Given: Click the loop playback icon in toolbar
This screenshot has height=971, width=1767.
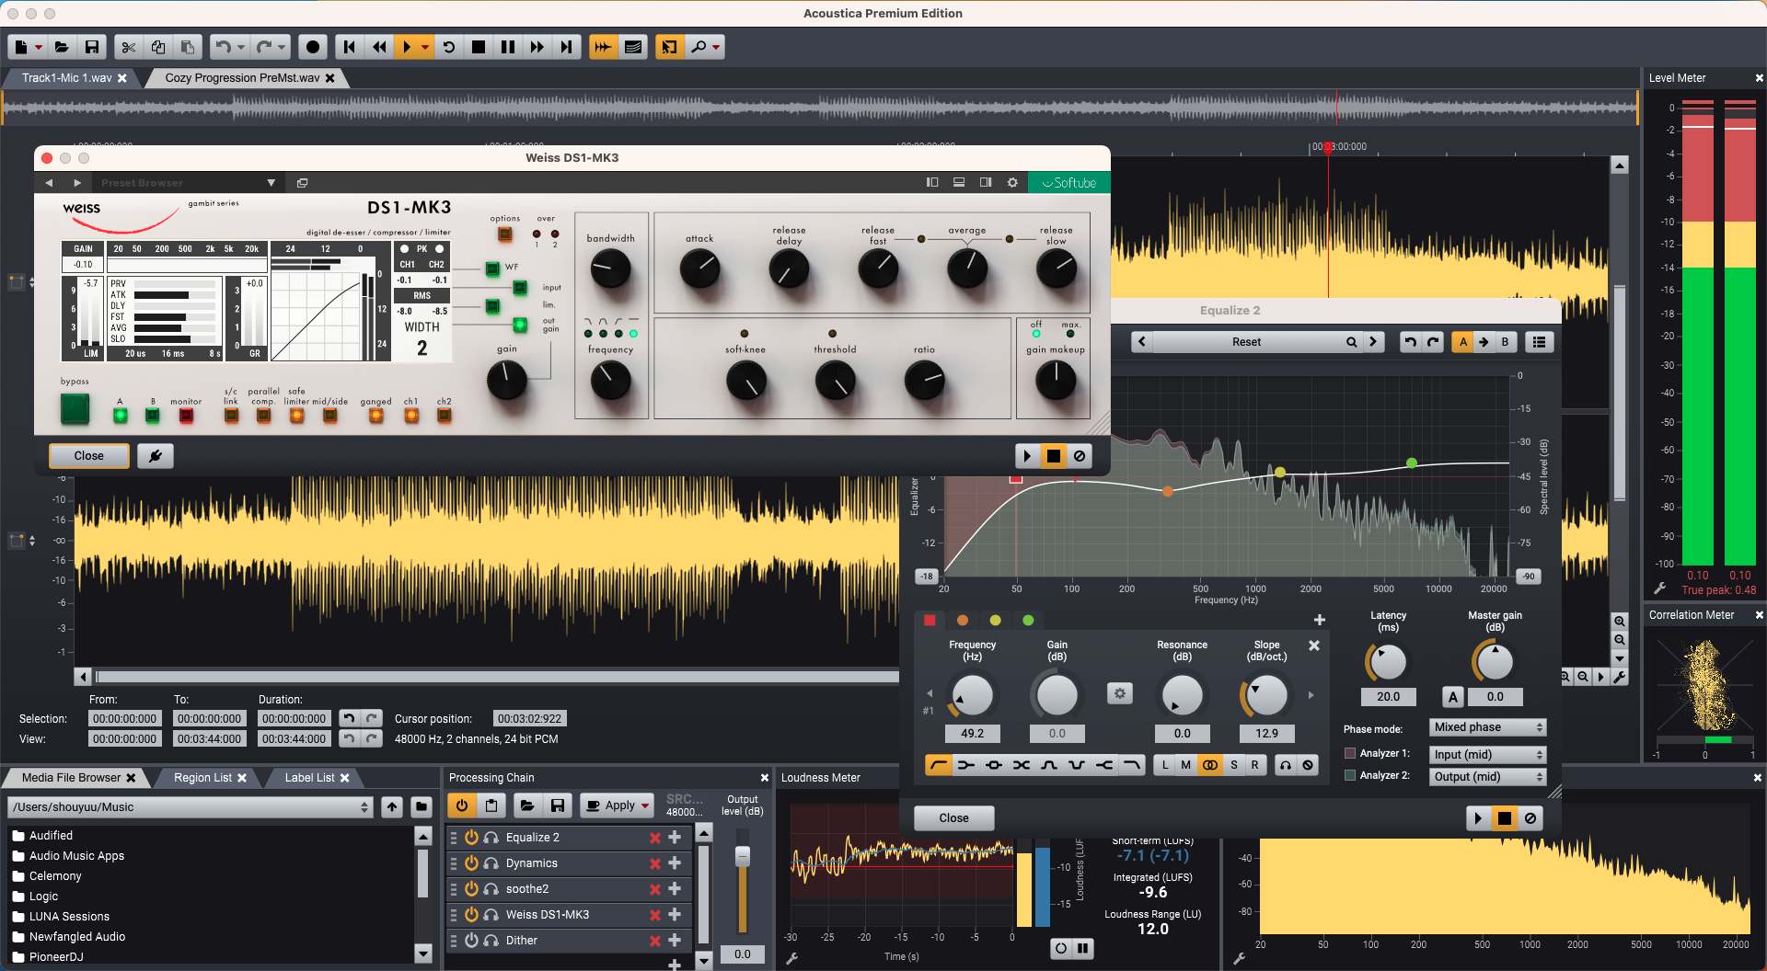Looking at the screenshot, I should point(449,47).
